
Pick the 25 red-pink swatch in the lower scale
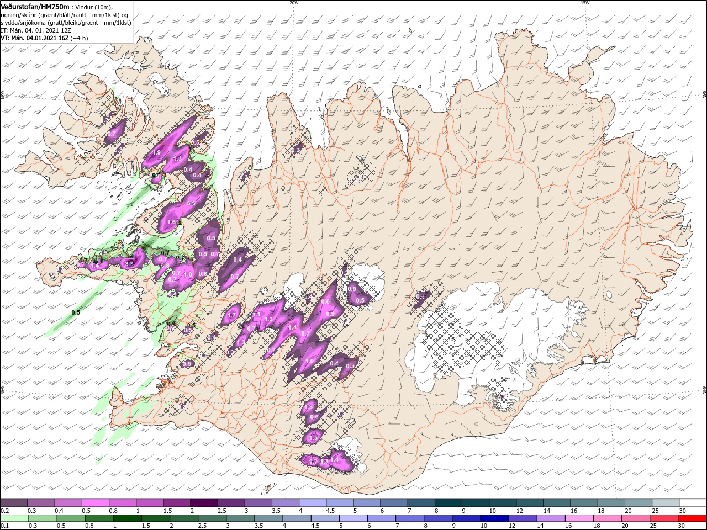tap(664, 518)
